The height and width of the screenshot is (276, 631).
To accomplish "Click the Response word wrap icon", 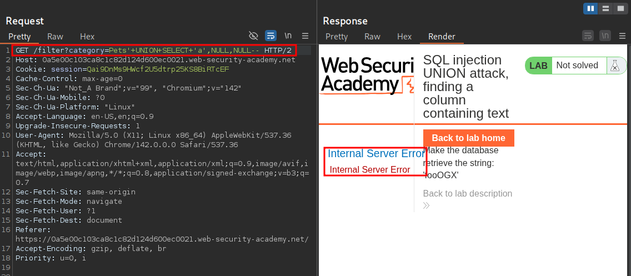I will (x=588, y=36).
